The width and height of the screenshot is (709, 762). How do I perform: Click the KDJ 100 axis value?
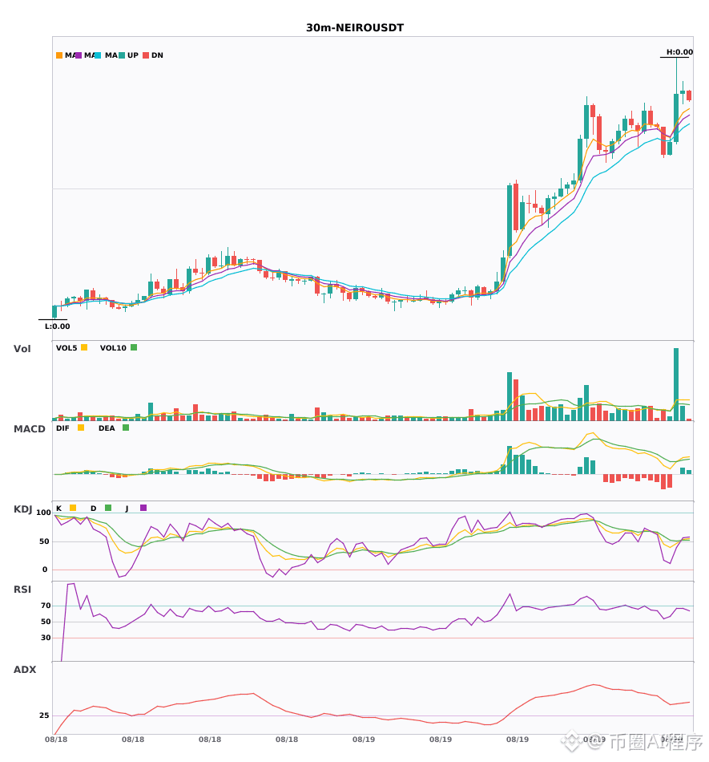click(44, 513)
